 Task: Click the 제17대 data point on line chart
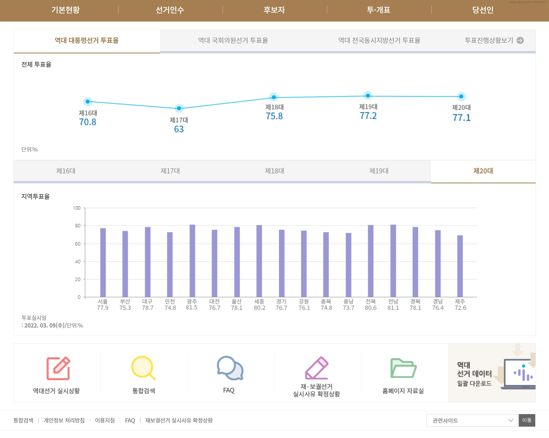coord(179,108)
